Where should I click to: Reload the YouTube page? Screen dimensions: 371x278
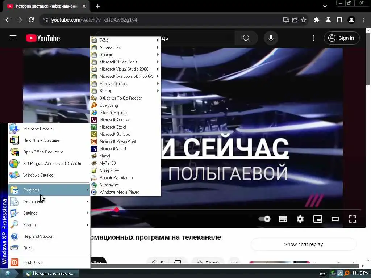[31, 20]
